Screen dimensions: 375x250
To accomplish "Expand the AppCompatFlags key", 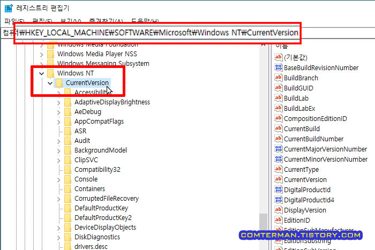I will tap(59, 122).
